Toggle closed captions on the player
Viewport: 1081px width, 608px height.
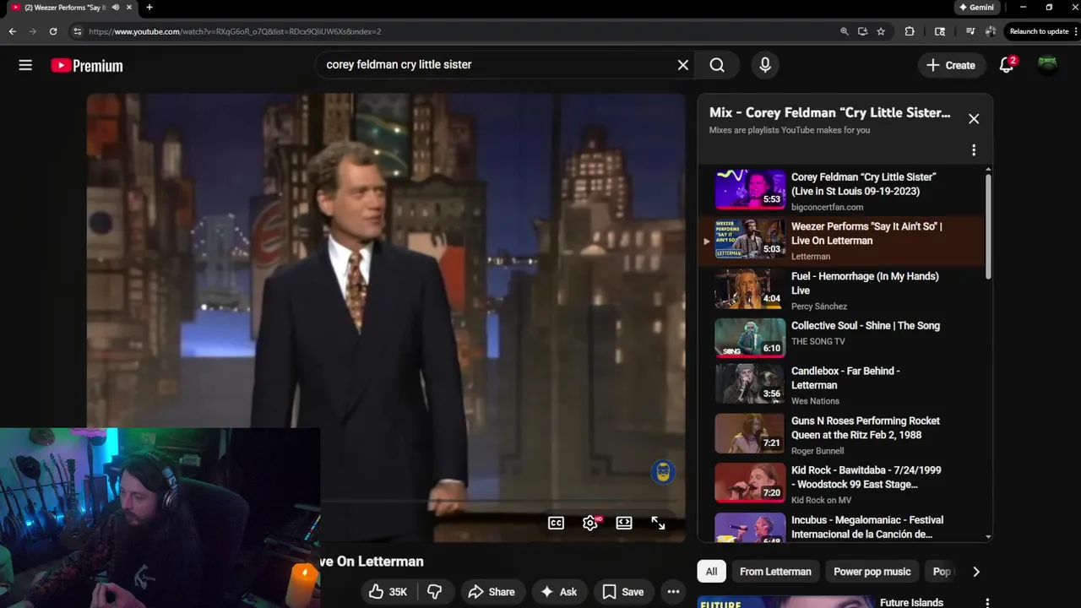pyautogui.click(x=556, y=523)
